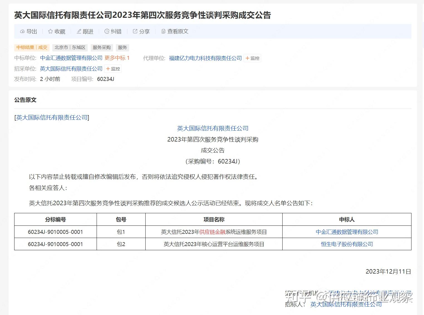Screen dimensions: 424x315
Task: Click the 跟进 follow-up pencil icon
Action: (79, 31)
